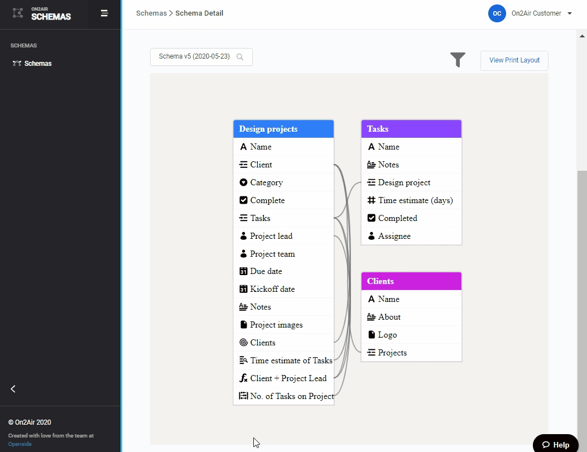
Task: Click the calendar icon next to Due date
Action: pos(243,271)
